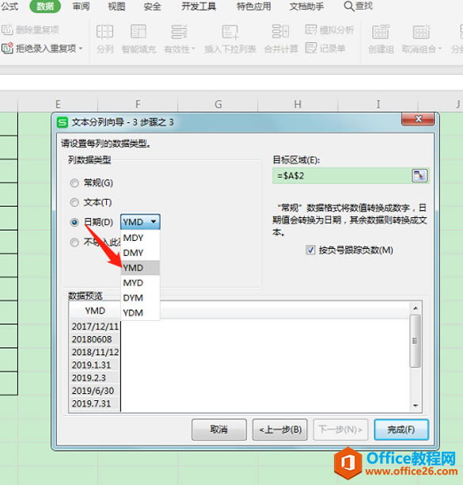Click the 记录单 icon
463x485 pixels.
[x=311, y=48]
